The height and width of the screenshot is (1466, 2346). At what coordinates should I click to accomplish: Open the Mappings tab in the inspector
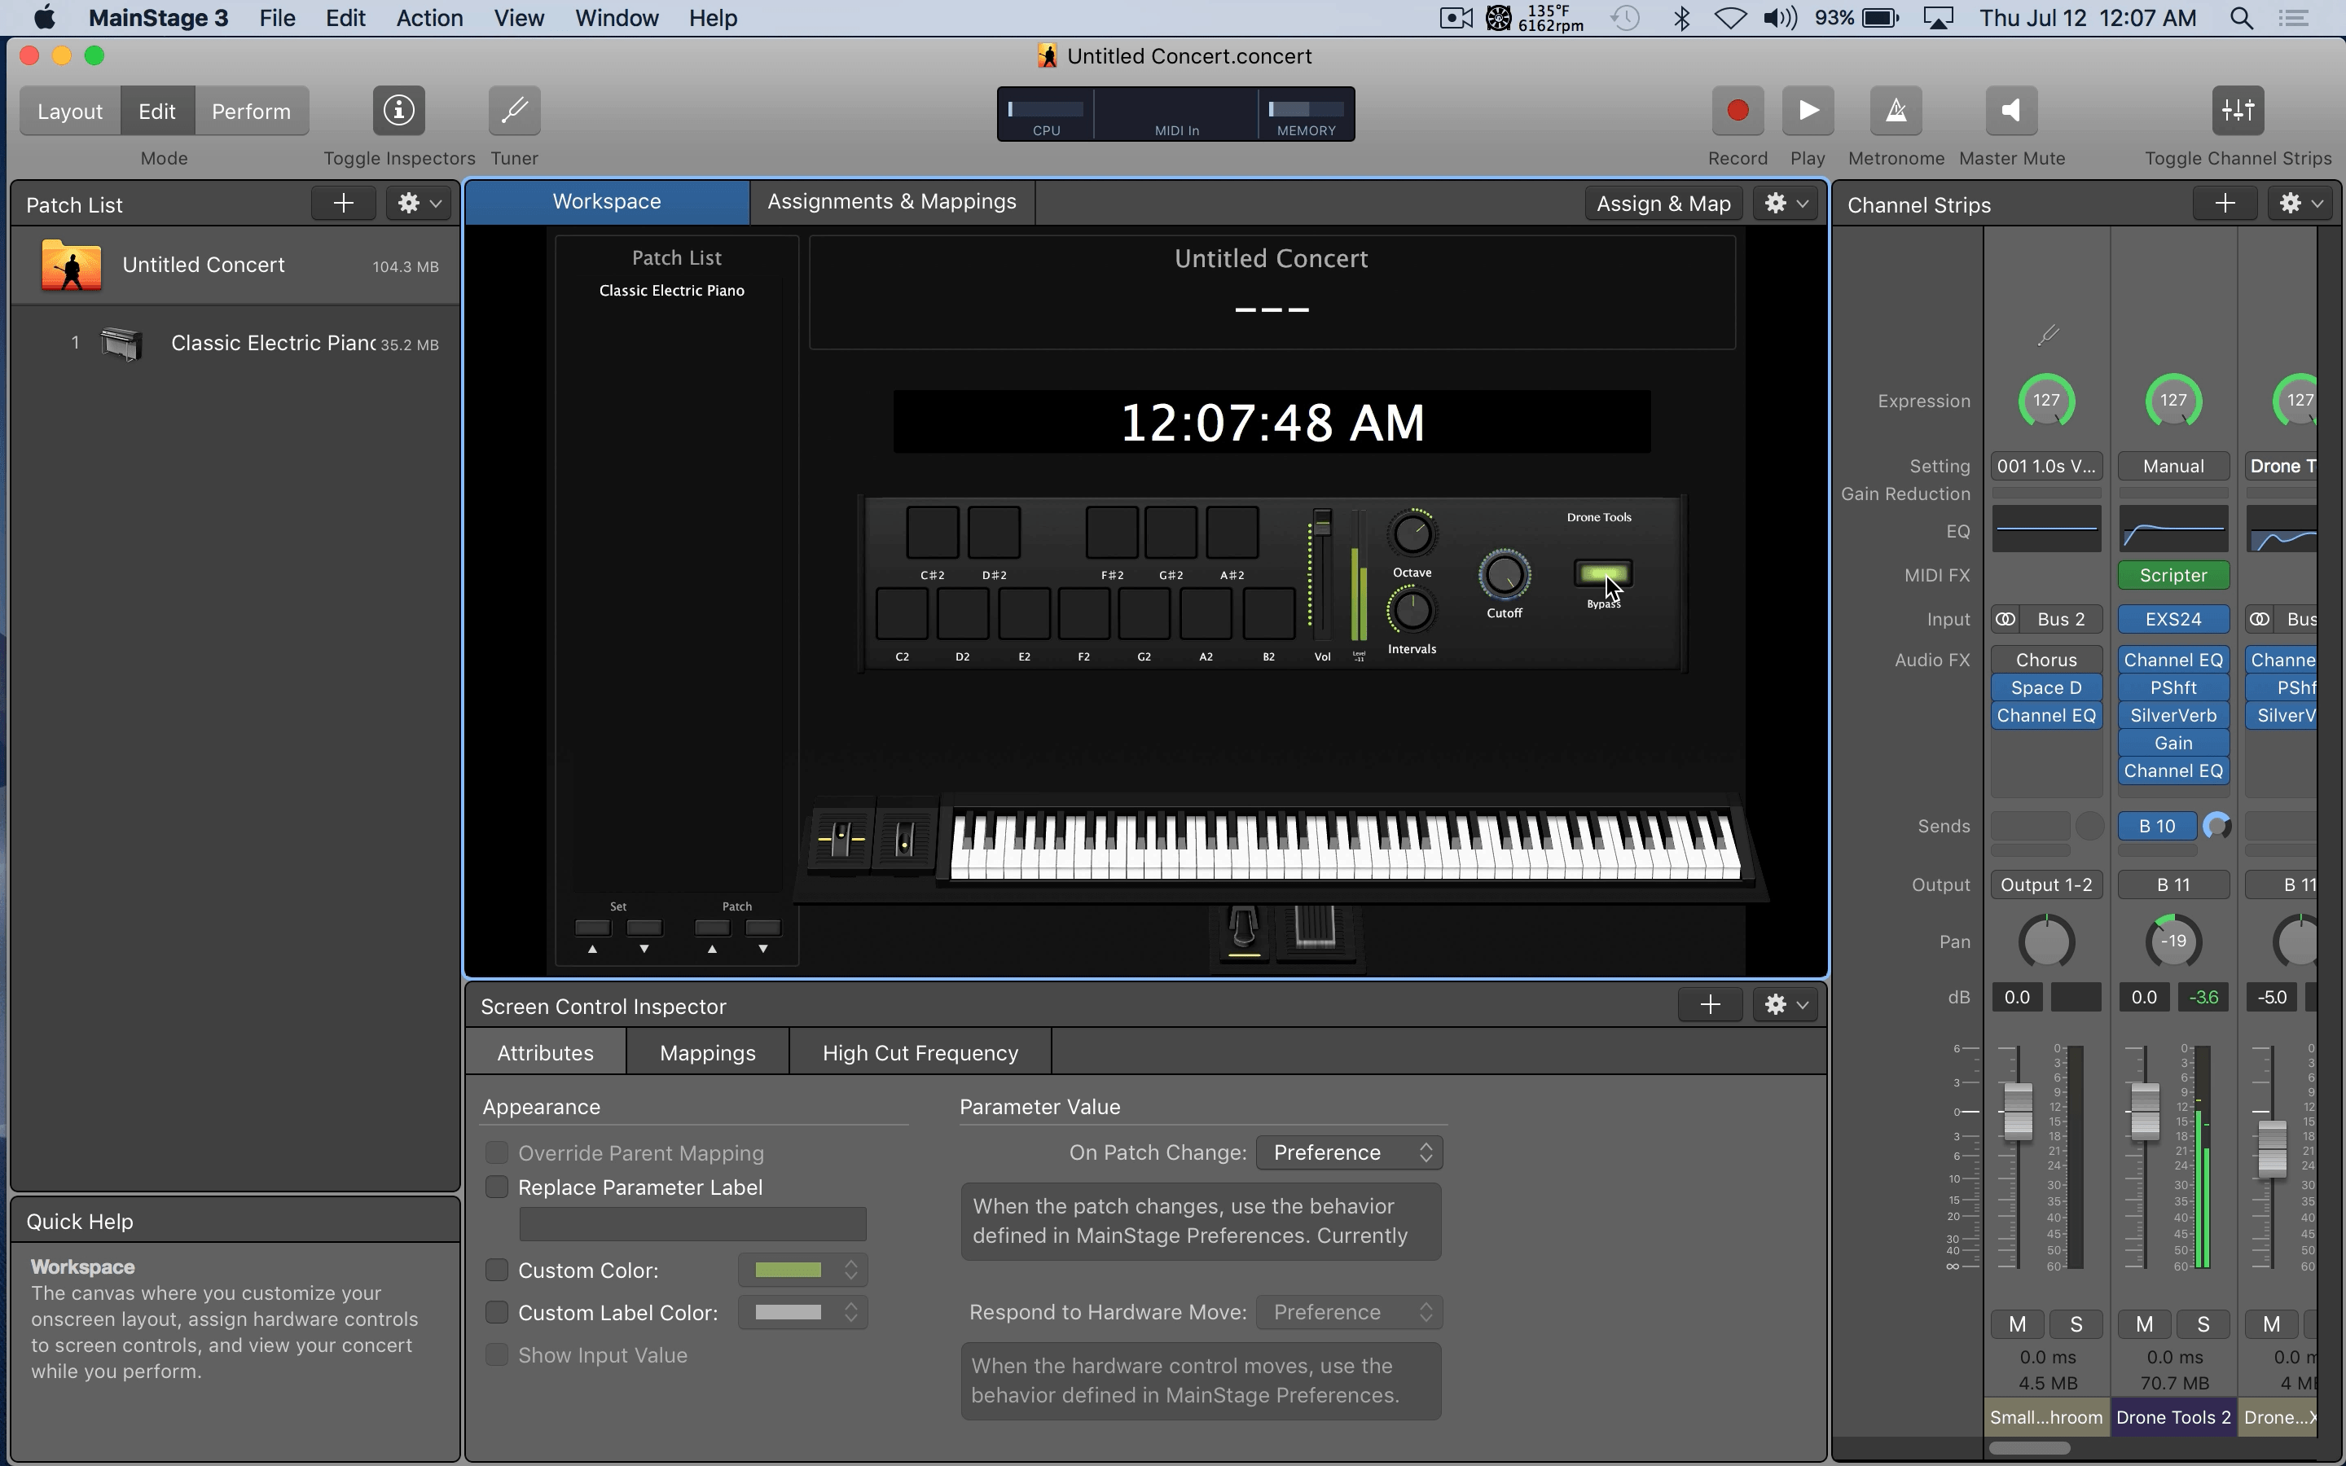(x=708, y=1053)
